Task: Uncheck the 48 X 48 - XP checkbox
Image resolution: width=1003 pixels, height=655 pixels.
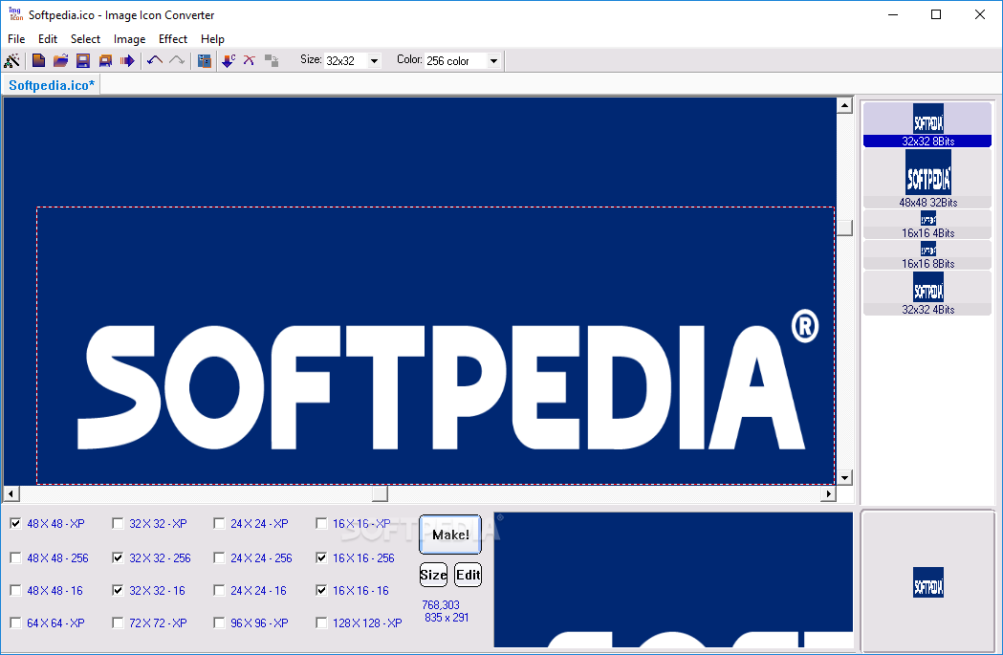Action: pyautogui.click(x=15, y=524)
